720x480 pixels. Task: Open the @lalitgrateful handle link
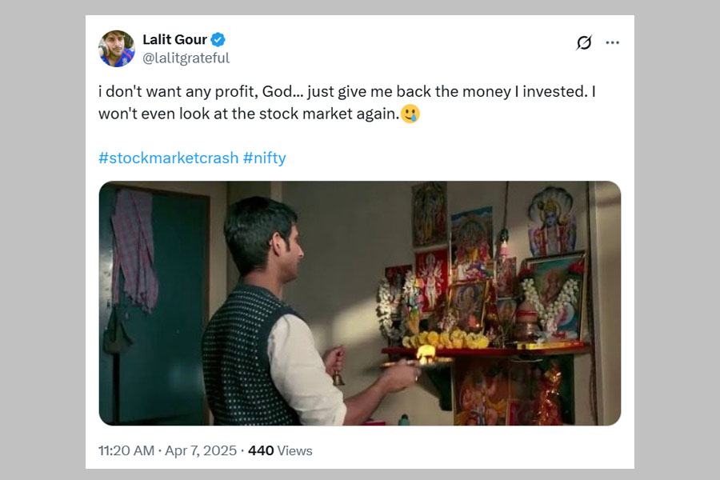186,58
